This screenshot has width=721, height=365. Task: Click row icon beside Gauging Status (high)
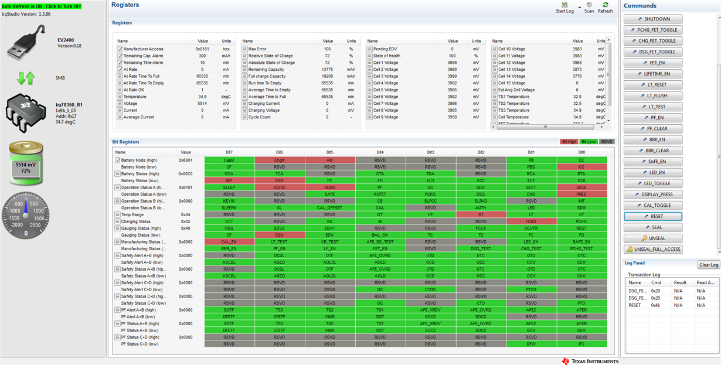[x=117, y=228]
